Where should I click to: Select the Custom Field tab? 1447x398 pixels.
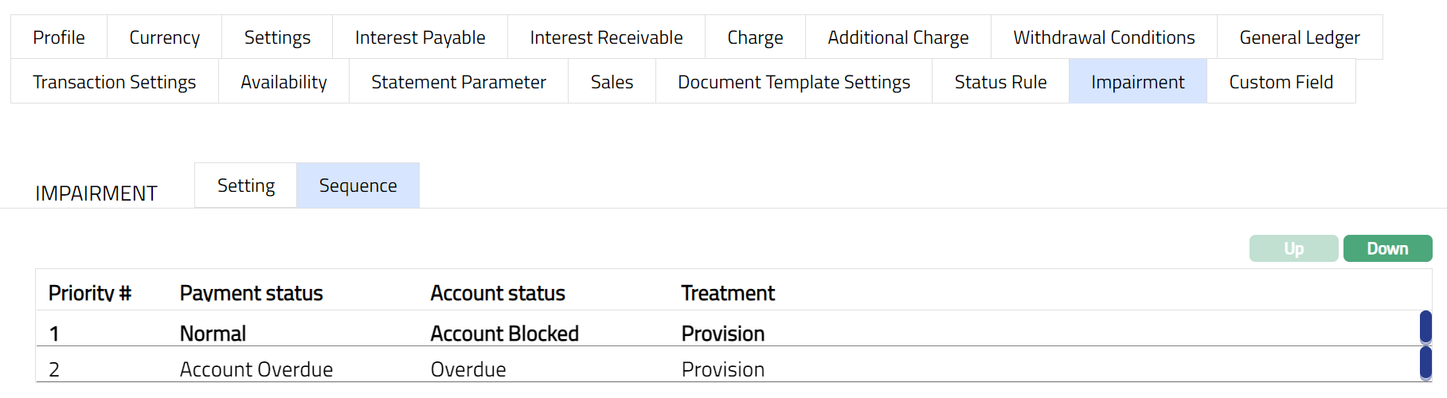click(1281, 82)
